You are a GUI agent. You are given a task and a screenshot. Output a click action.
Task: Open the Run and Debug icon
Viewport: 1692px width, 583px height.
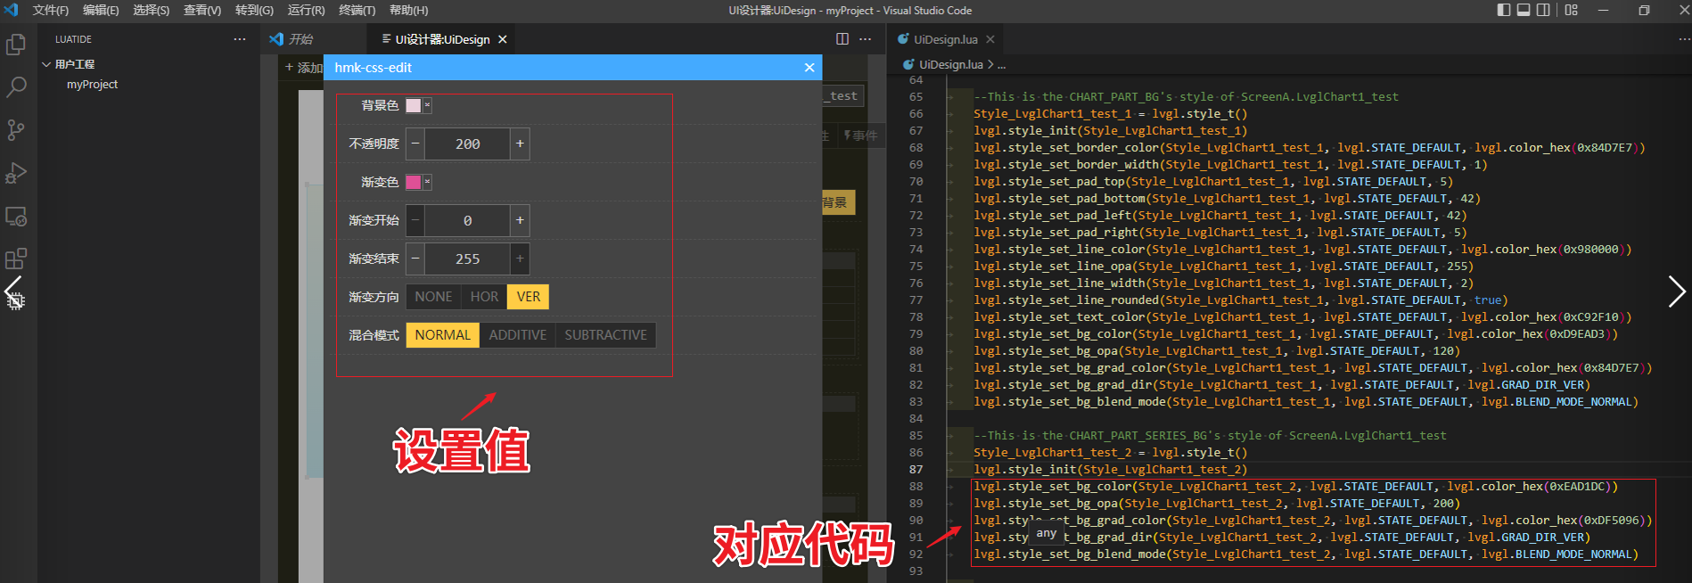point(16,173)
